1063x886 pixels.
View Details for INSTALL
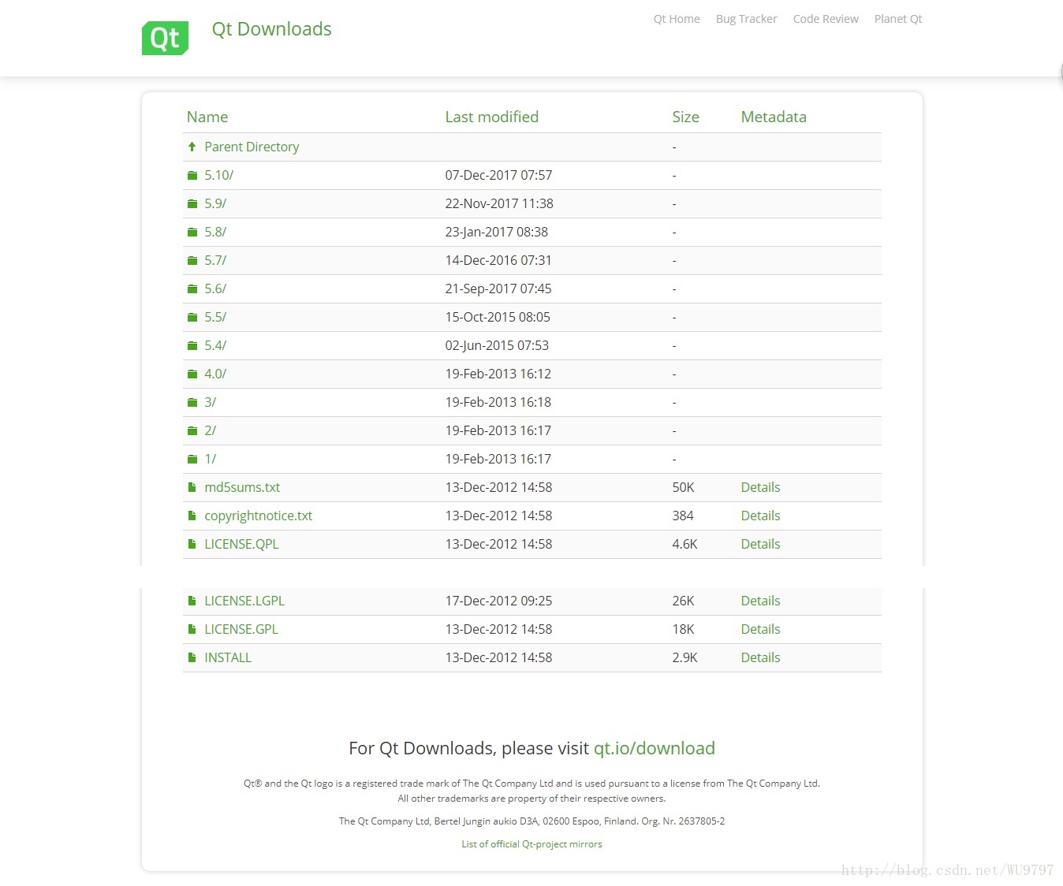coord(760,657)
